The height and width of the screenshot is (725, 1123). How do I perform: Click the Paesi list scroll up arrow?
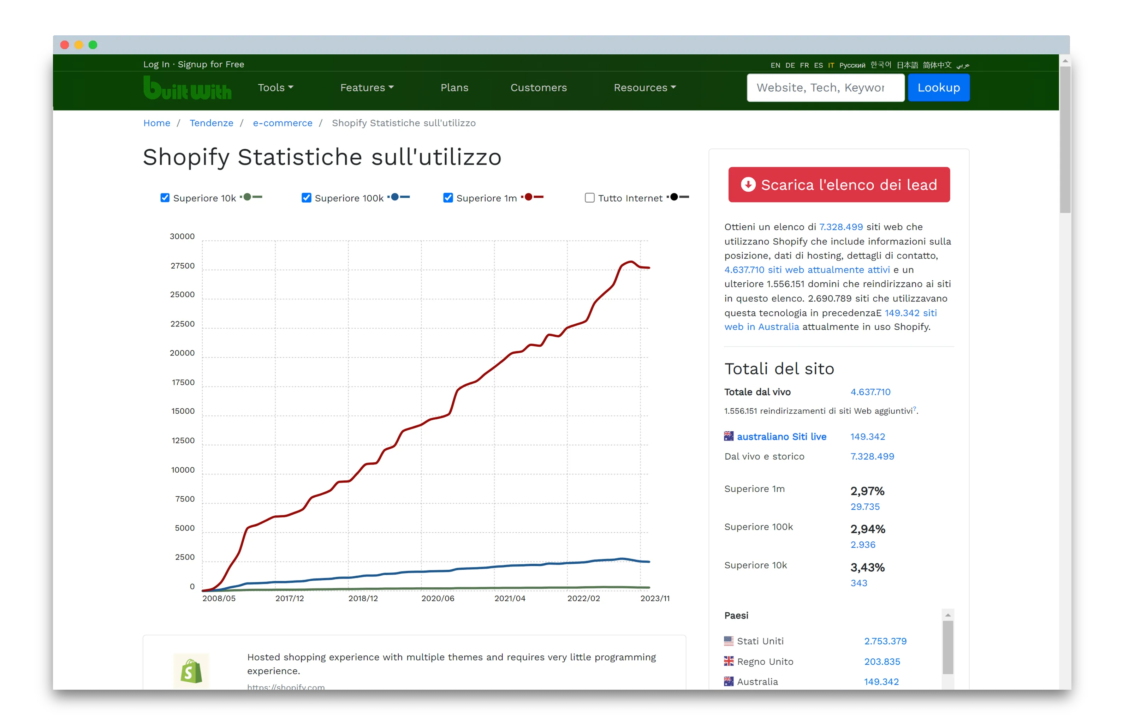pyautogui.click(x=947, y=615)
